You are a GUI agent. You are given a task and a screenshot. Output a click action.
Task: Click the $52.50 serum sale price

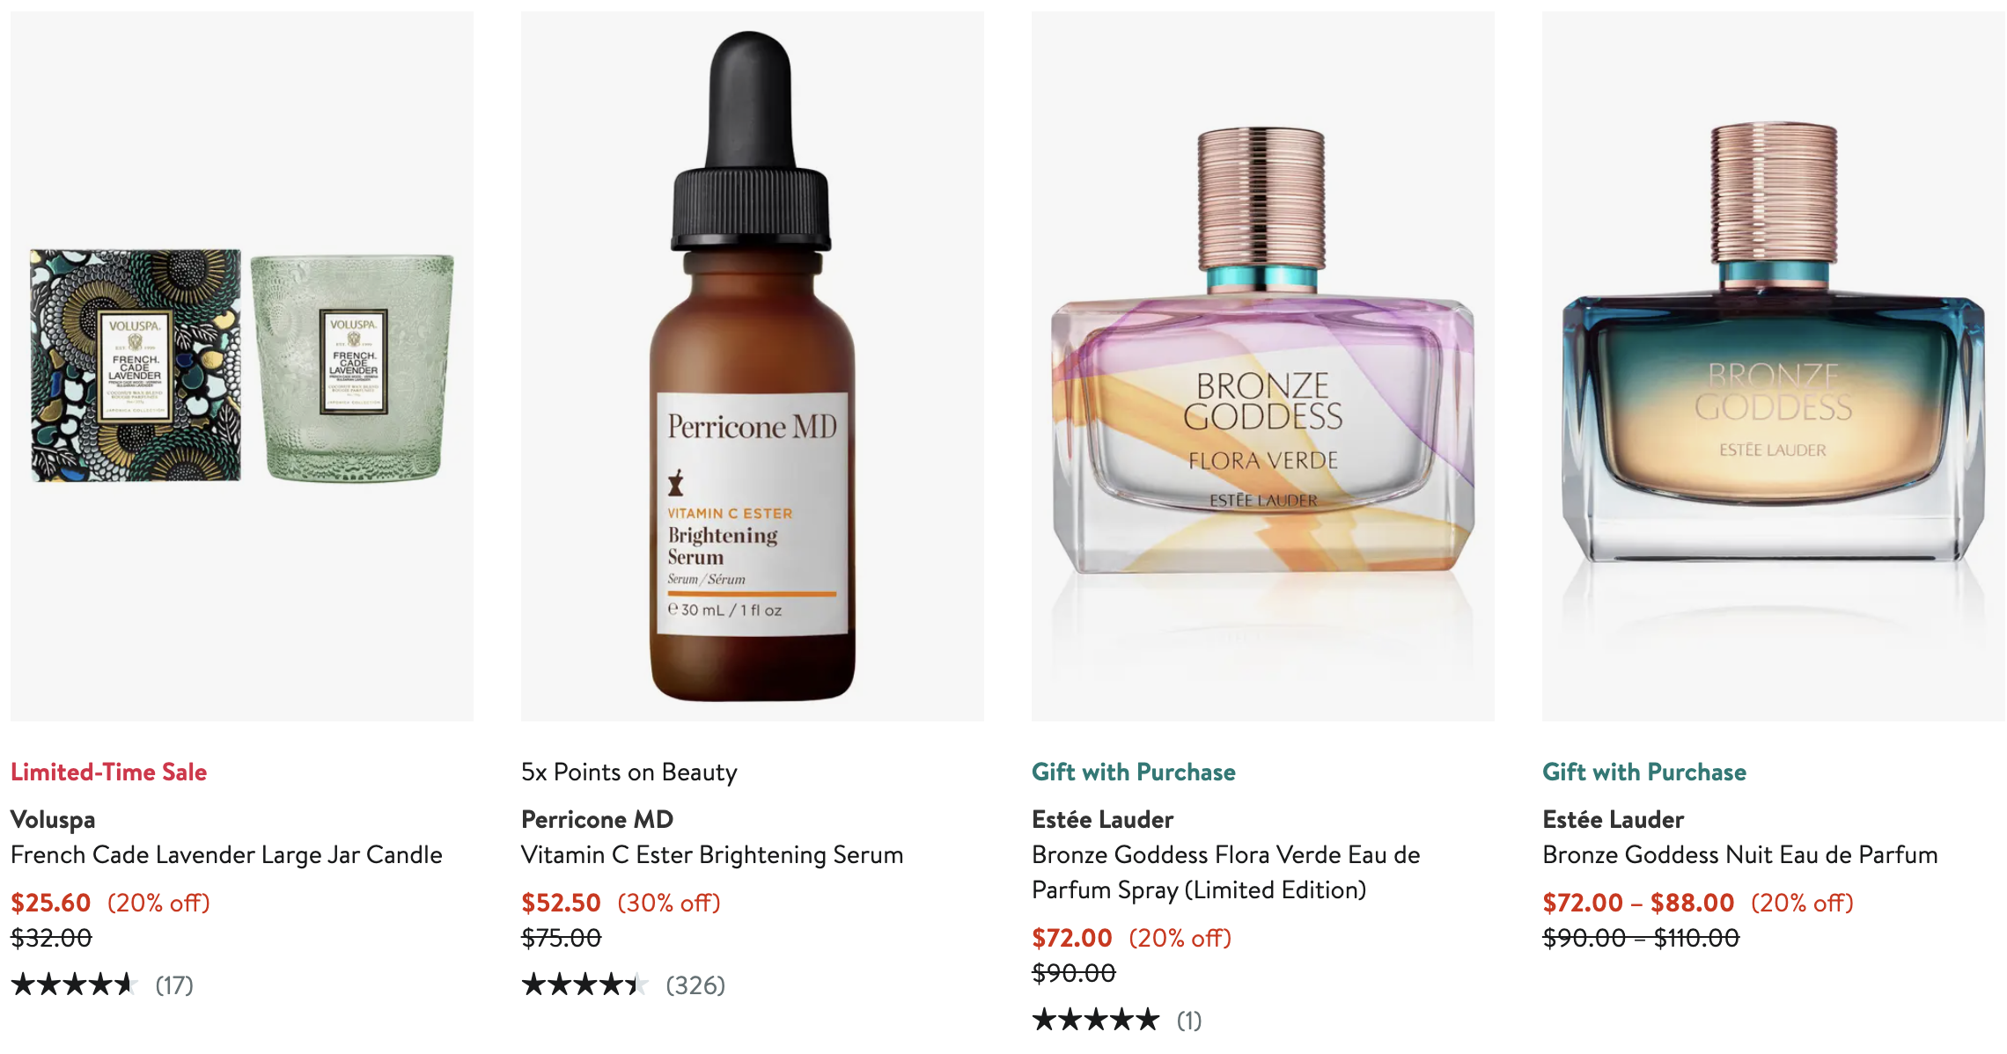[561, 903]
